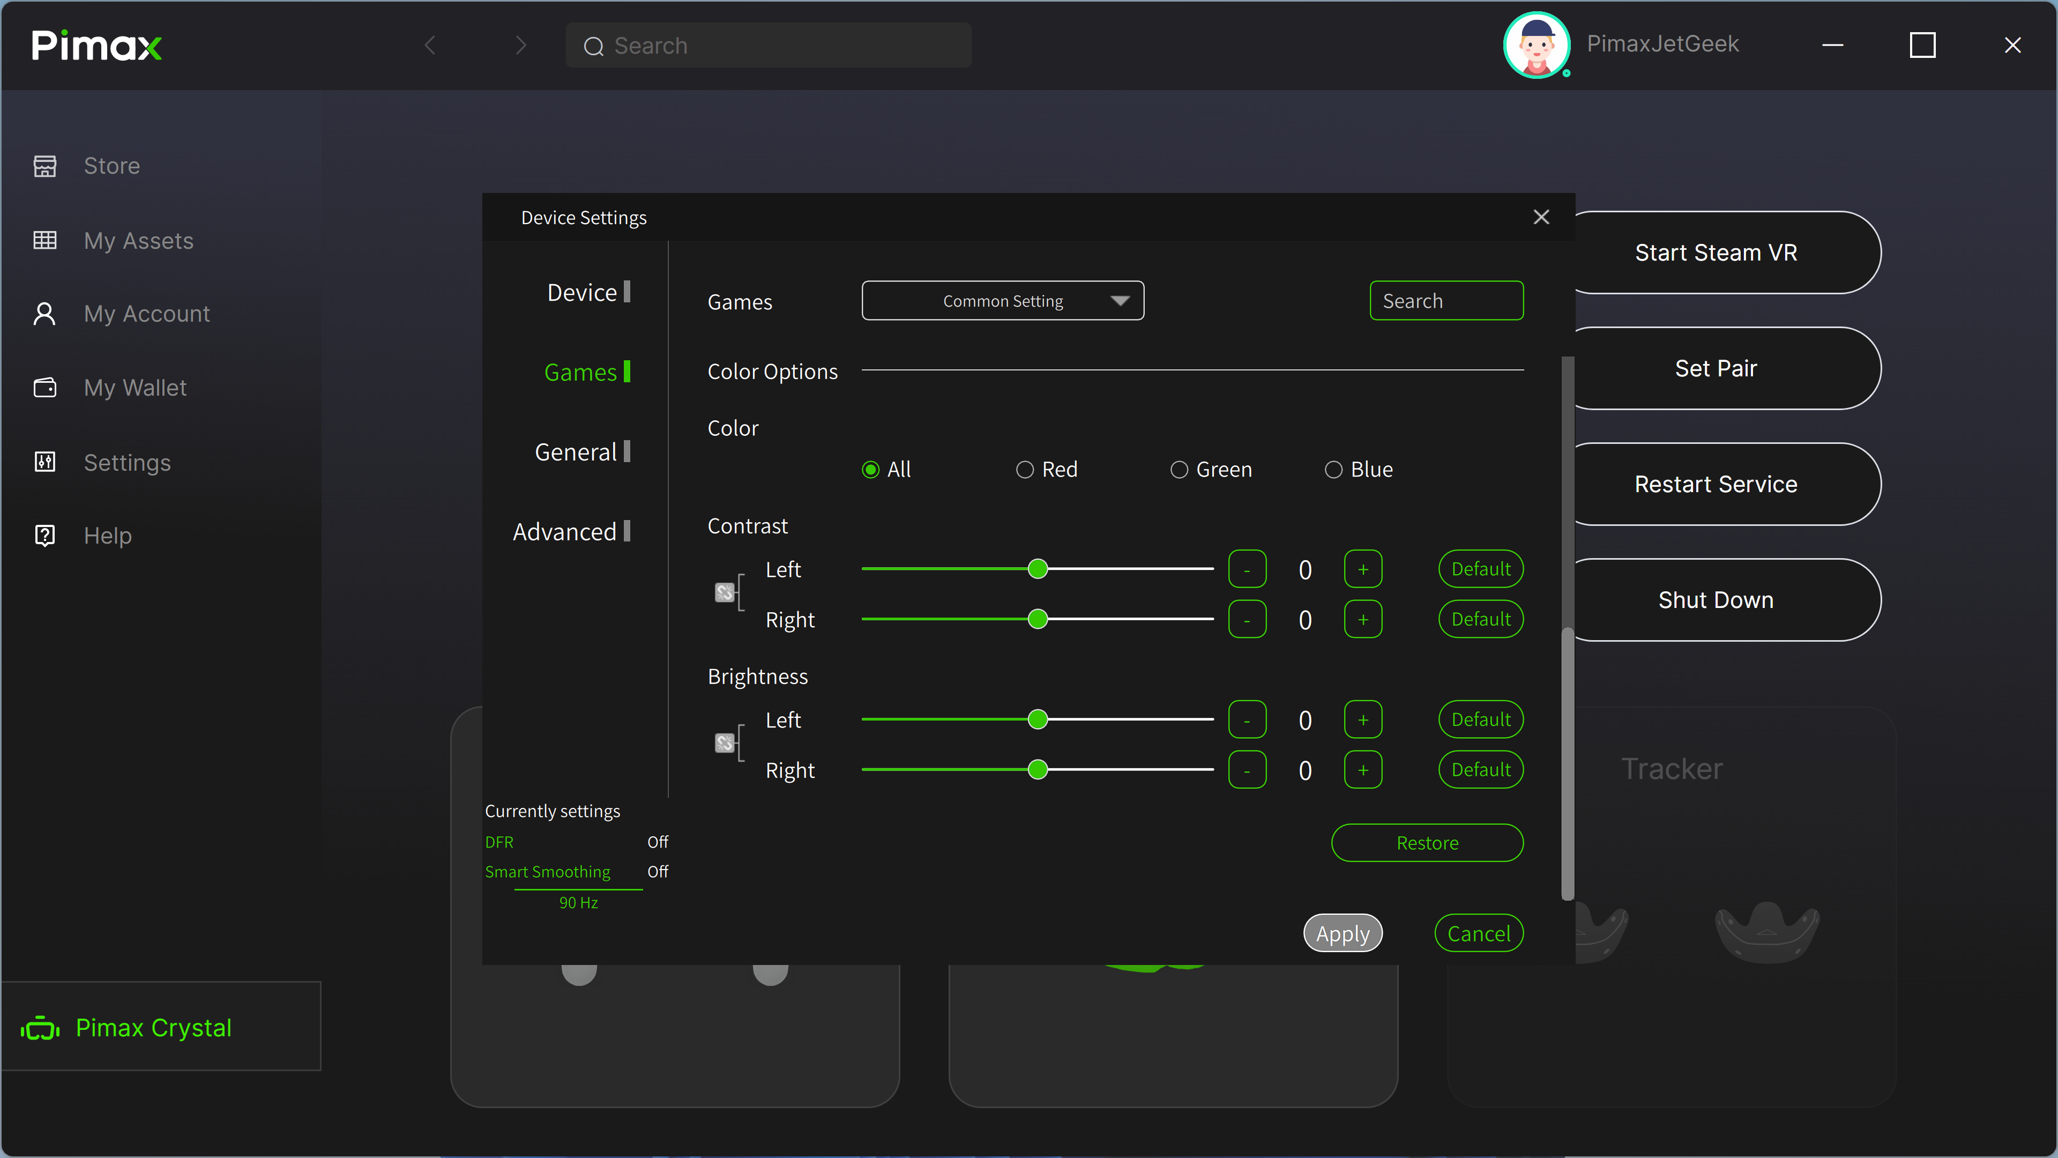Viewport: 2058px width, 1158px height.
Task: Click the Shut Down button
Action: click(1716, 600)
